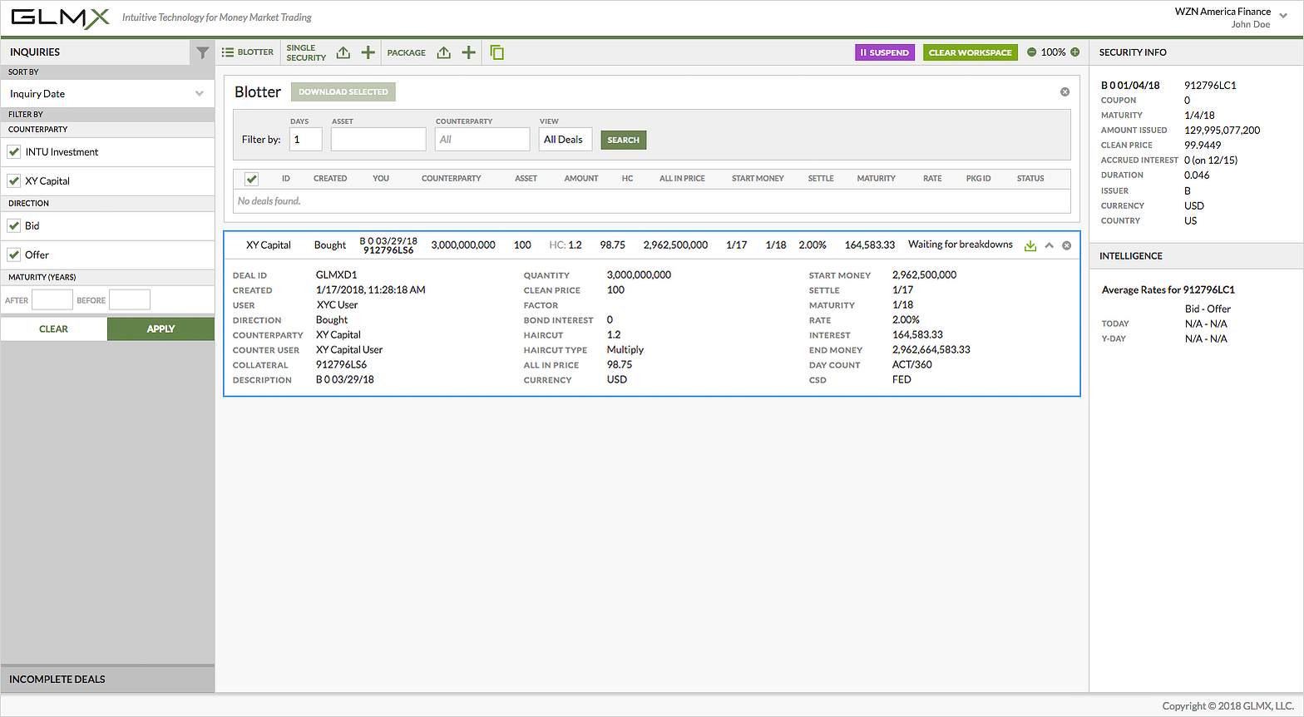Focus the Days filter field
The width and height of the screenshot is (1304, 717).
(x=306, y=140)
